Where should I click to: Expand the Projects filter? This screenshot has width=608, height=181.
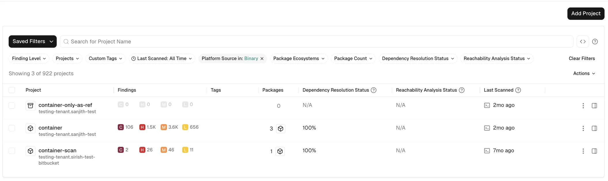[x=67, y=59]
